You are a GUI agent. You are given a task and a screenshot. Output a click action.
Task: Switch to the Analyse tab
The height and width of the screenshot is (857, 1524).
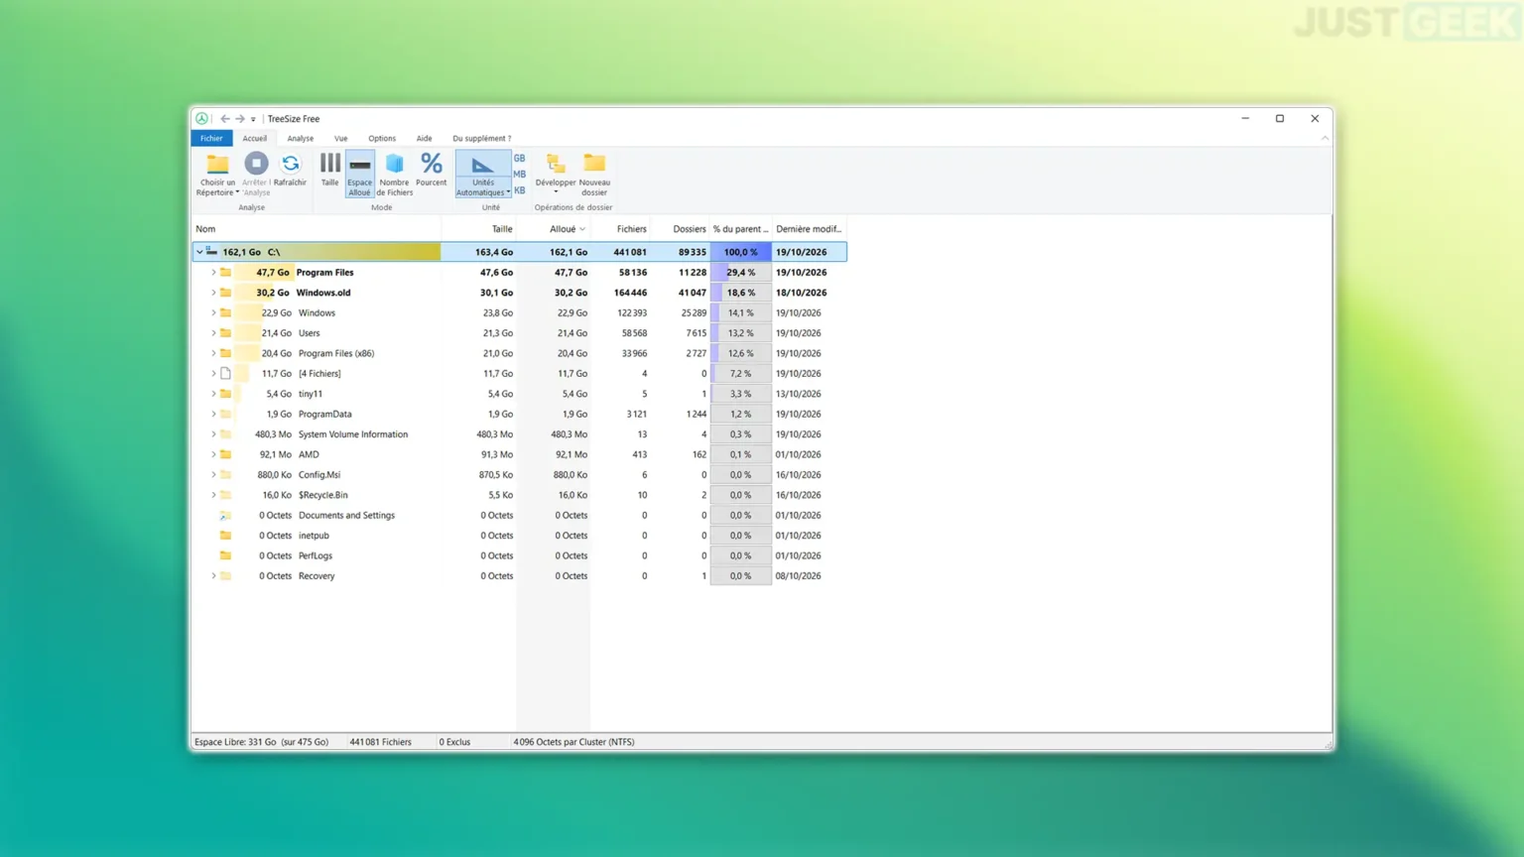301,139
